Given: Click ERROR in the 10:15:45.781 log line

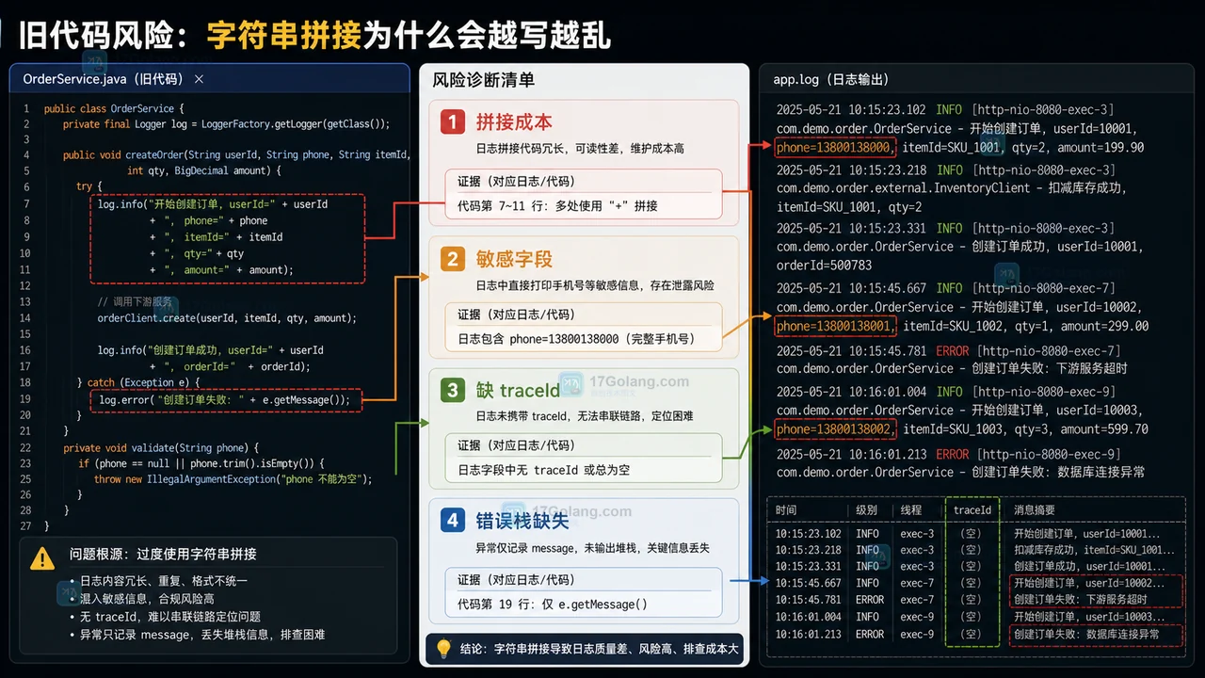Looking at the screenshot, I should pyautogui.click(x=953, y=349).
